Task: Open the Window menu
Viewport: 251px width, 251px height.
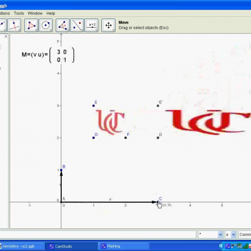Action: pyautogui.click(x=35, y=13)
